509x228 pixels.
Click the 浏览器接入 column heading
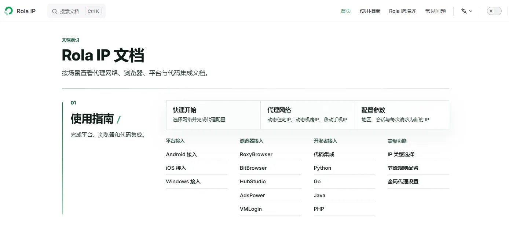[252, 141]
